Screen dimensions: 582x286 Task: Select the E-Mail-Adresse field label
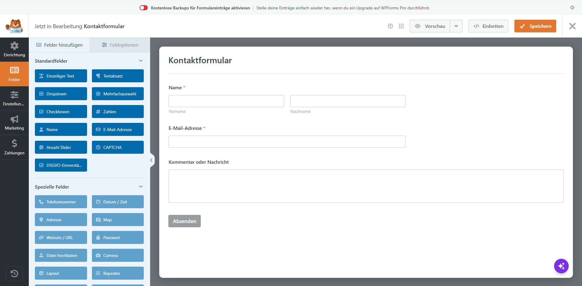(185, 128)
